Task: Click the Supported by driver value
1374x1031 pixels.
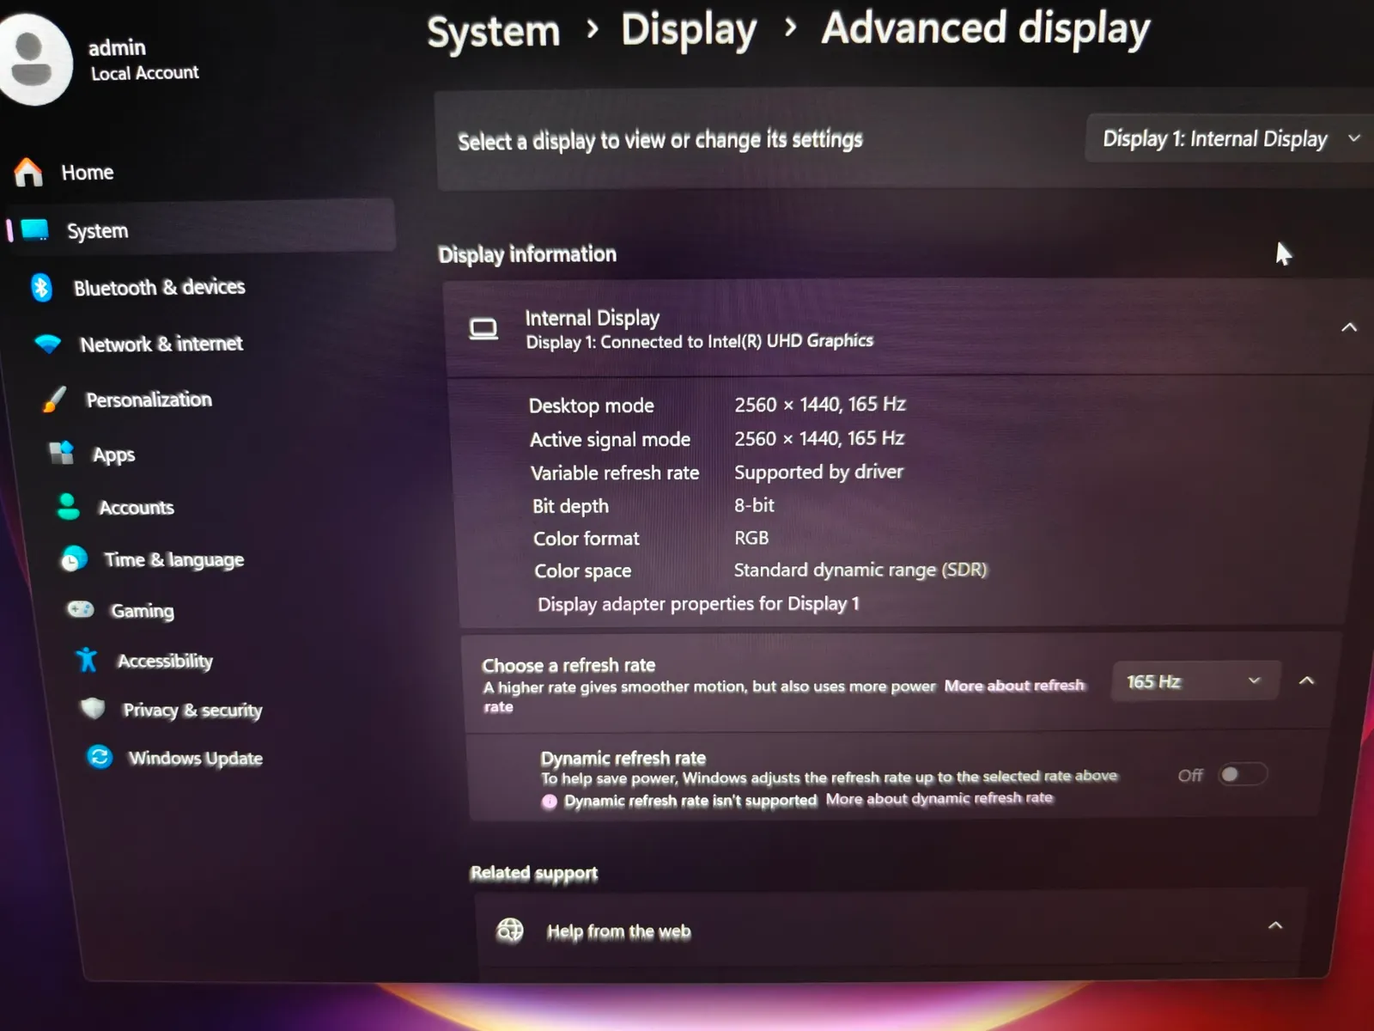Action: coord(818,472)
